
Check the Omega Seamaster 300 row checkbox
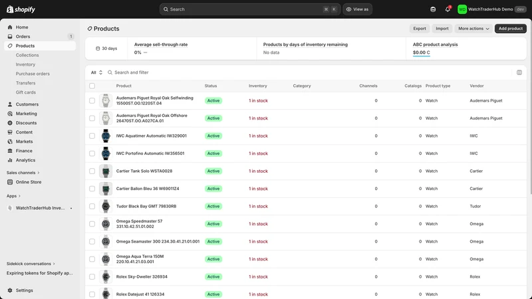tap(92, 242)
